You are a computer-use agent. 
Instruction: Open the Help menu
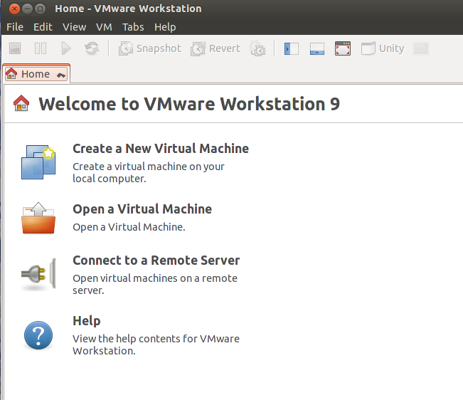[165, 27]
